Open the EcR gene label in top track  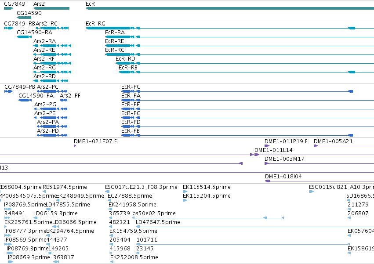click(x=90, y=4)
